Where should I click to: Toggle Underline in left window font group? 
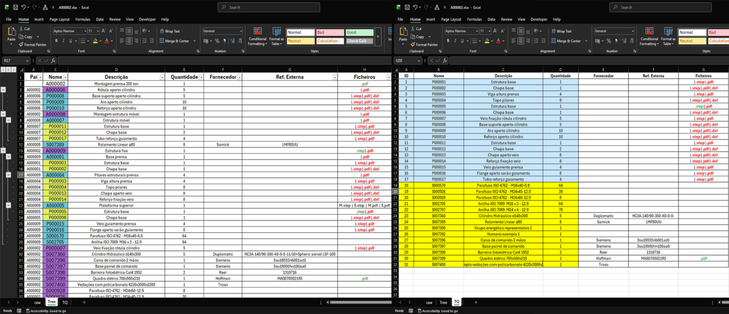pyautogui.click(x=70, y=41)
